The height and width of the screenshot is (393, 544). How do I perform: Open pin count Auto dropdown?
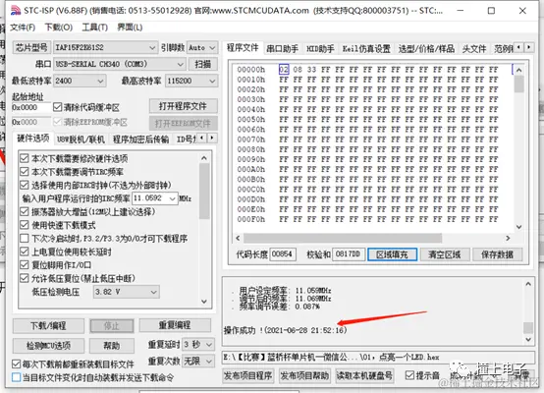(x=202, y=47)
